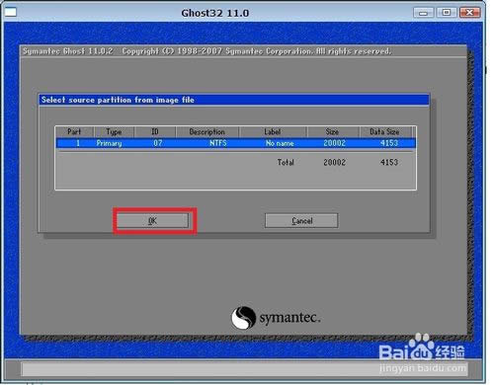Click the ID column header
Screen dimensions: 494x385
155,132
